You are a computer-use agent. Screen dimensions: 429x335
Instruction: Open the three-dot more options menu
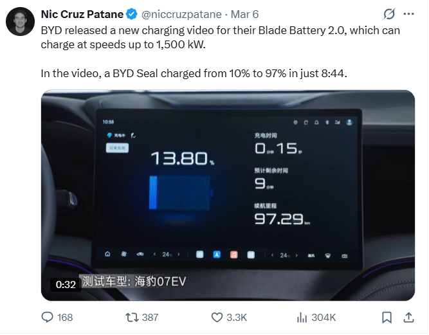click(408, 14)
